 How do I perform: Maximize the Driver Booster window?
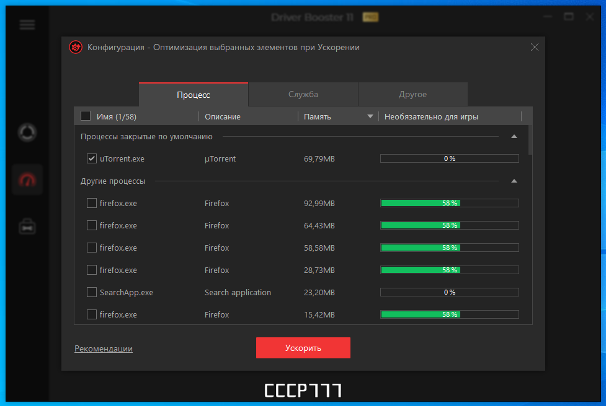coord(569,17)
